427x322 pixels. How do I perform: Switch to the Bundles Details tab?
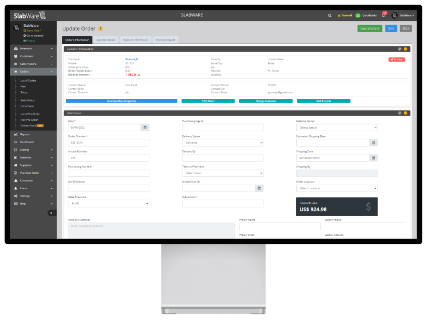click(x=106, y=40)
